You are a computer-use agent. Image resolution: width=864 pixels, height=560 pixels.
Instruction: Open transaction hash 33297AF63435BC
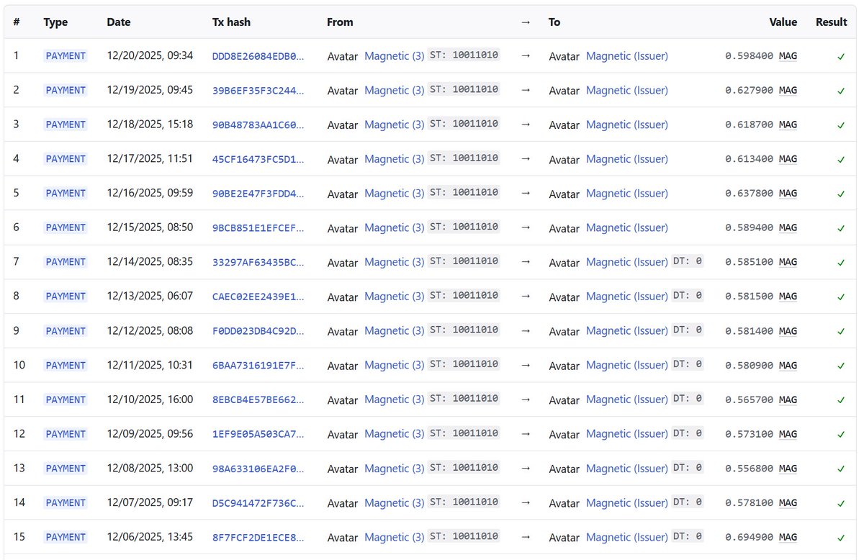[258, 263]
